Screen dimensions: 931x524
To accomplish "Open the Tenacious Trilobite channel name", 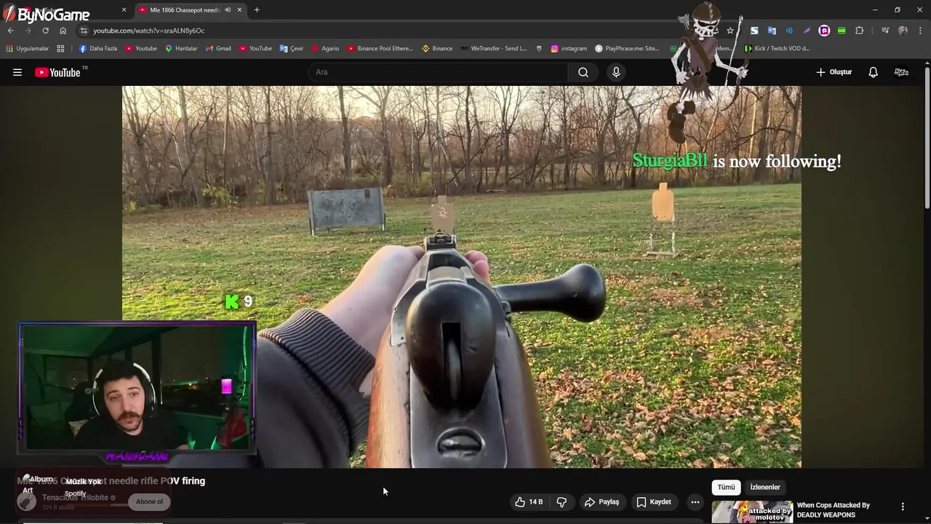I will tap(75, 498).
